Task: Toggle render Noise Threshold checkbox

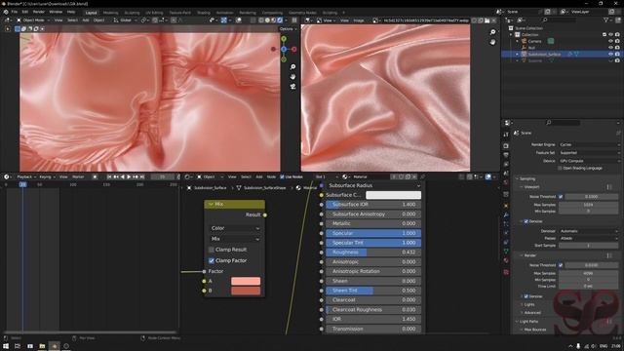Action: coord(561,265)
